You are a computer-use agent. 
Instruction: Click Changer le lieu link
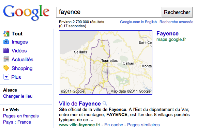click(18, 96)
